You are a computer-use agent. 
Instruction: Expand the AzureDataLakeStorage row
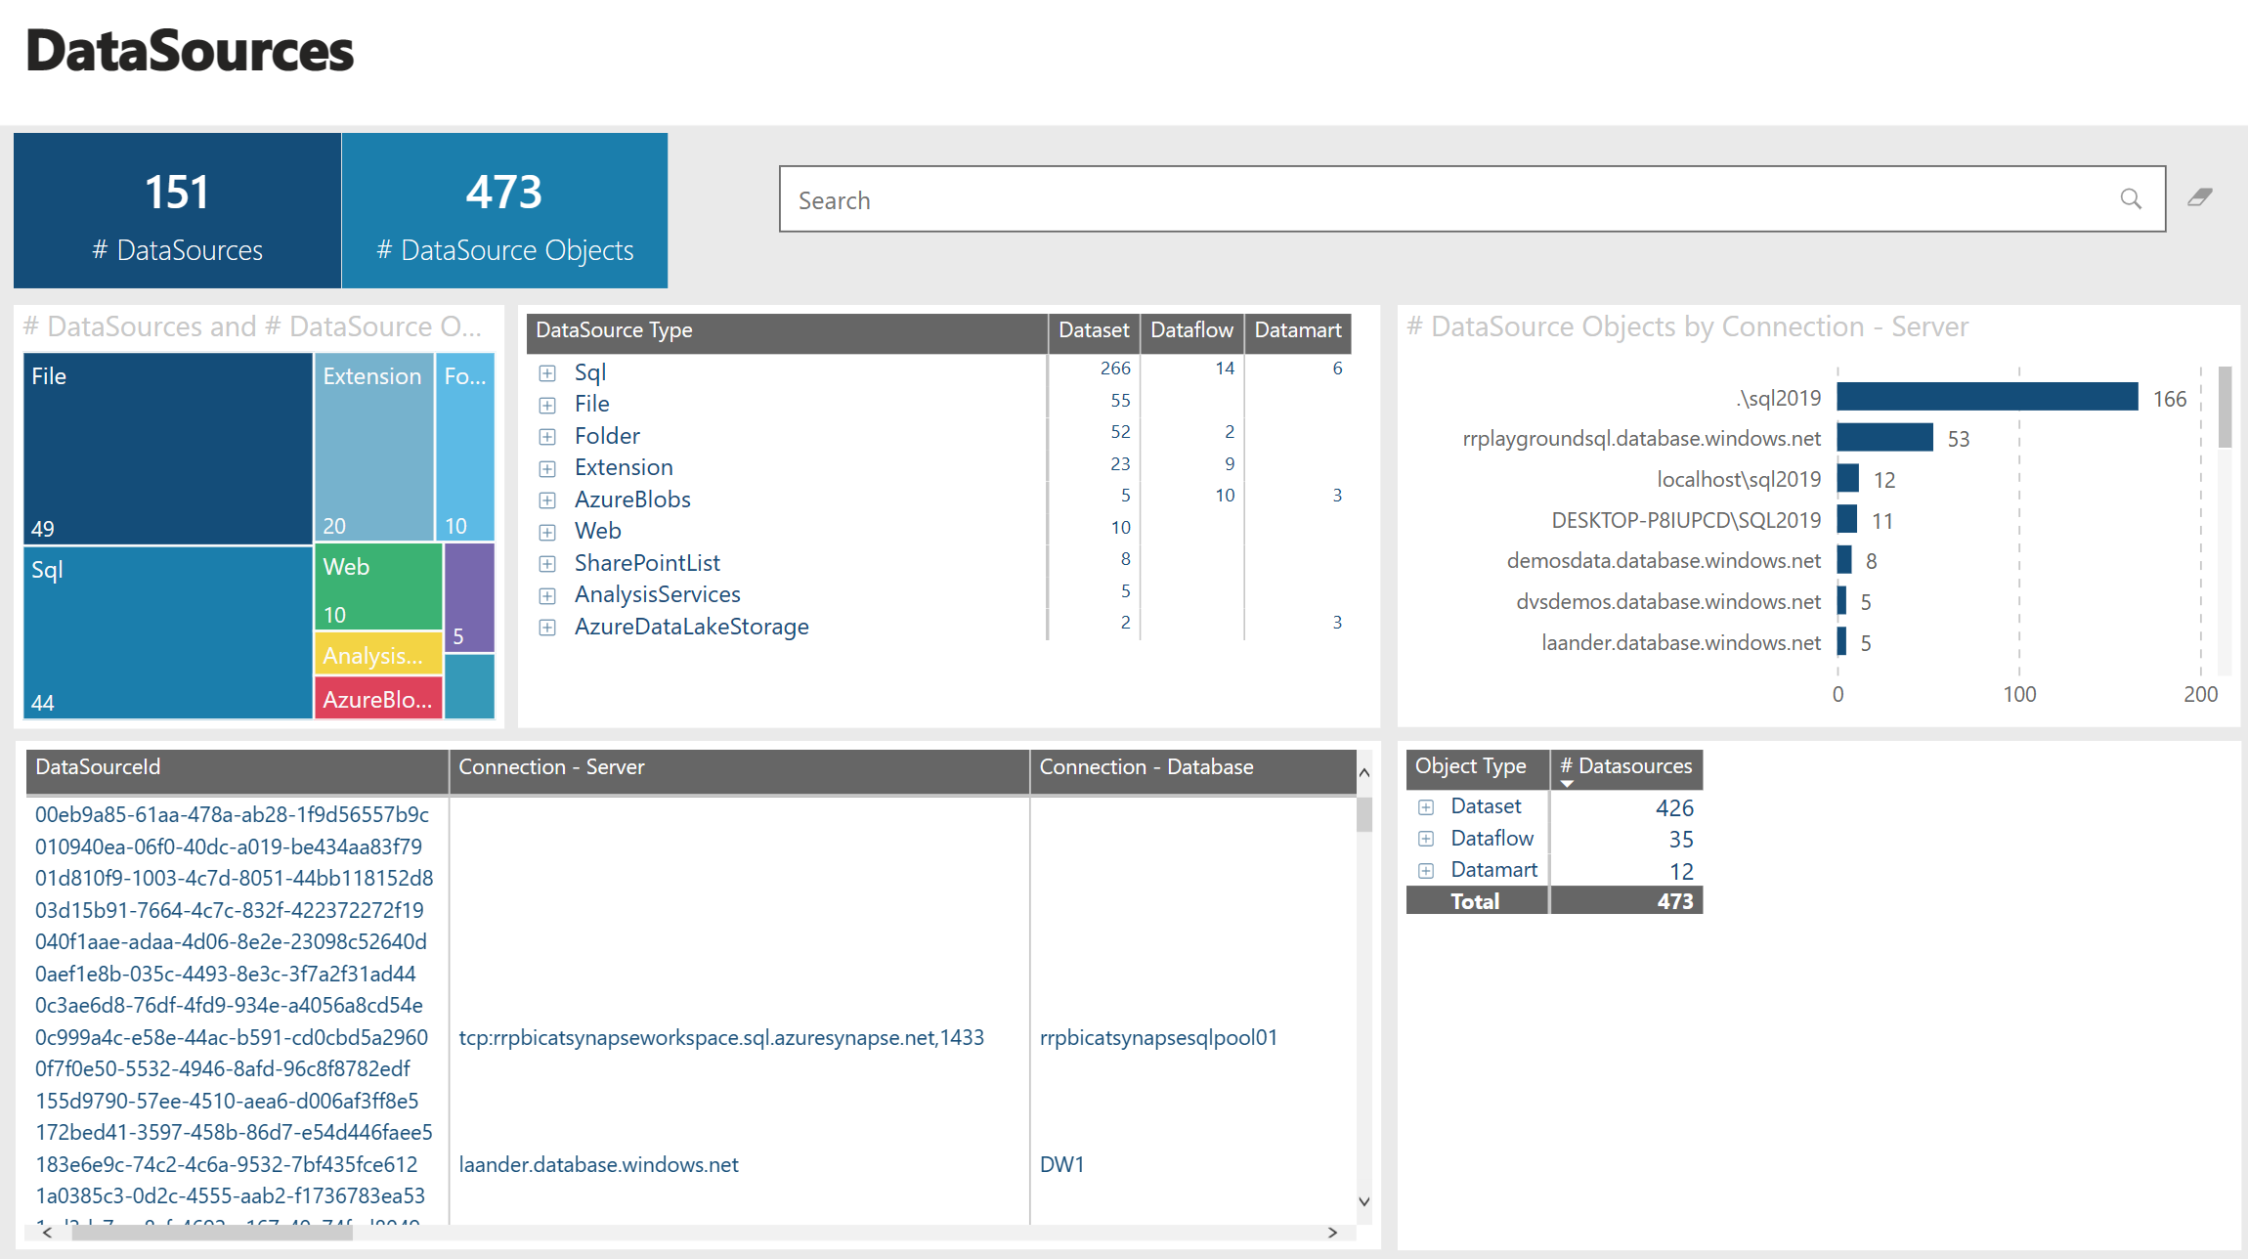coord(547,628)
